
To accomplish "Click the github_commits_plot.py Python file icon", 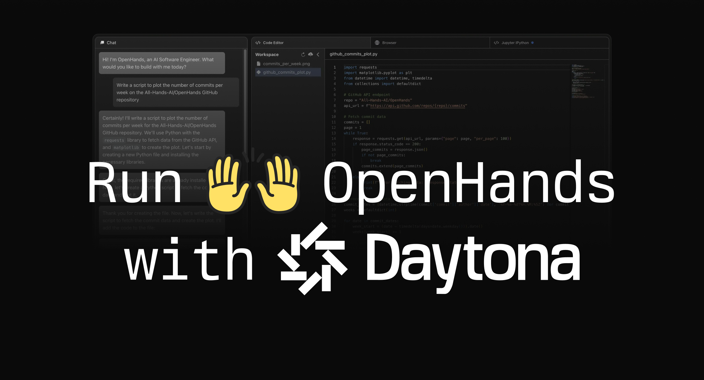I will point(258,72).
